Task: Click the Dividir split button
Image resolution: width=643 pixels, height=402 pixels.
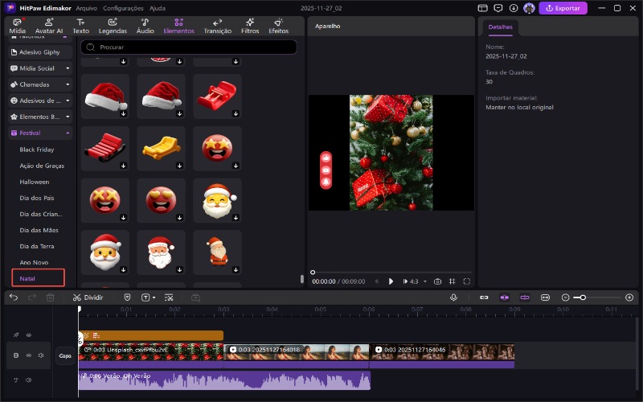Action: click(x=88, y=297)
